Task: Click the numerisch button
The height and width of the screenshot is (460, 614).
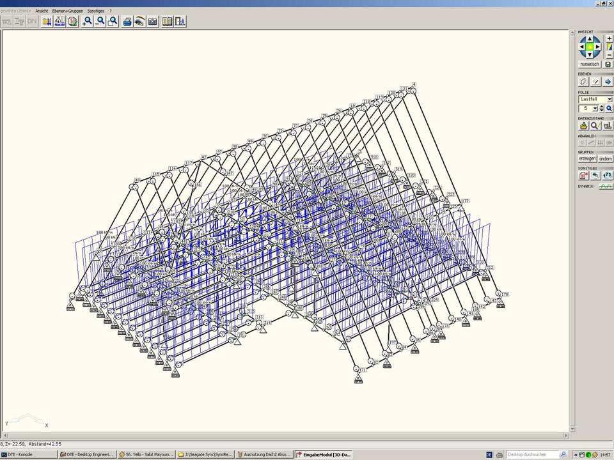Action: tap(590, 64)
